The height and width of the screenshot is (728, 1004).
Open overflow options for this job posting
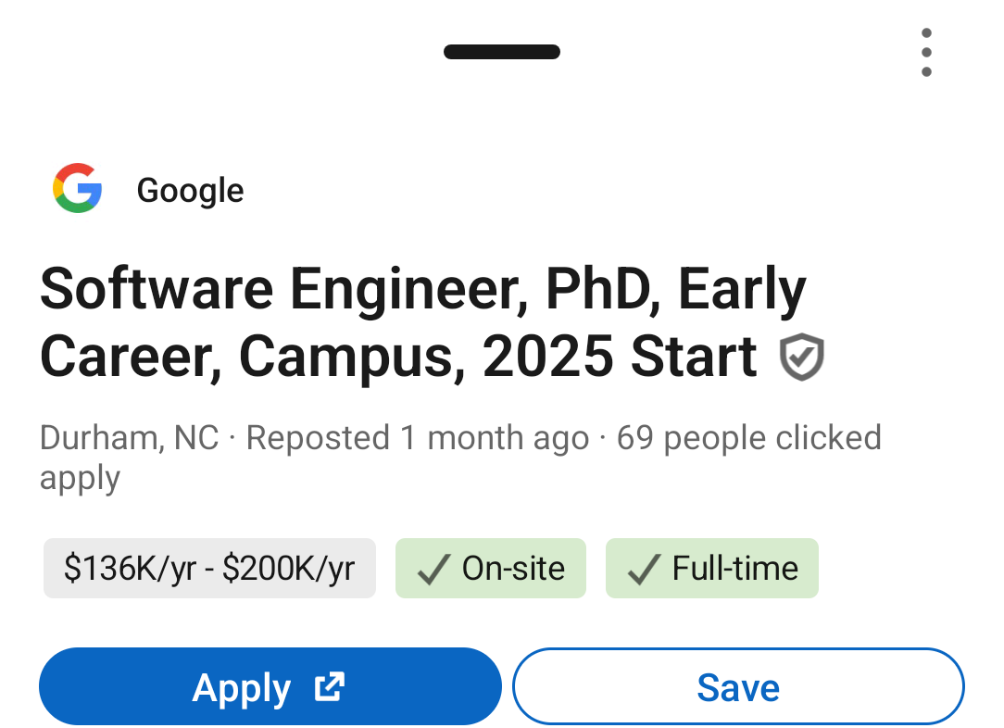pyautogui.click(x=926, y=53)
